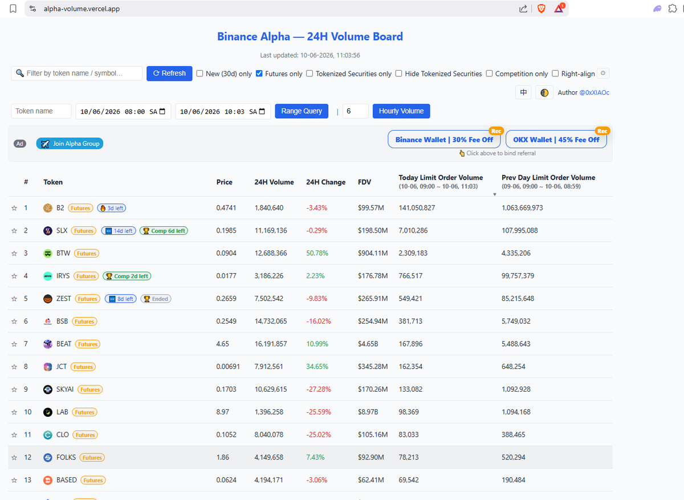Screen dimensions: 684x500
Task: Click B2's 3d left badge
Action: (x=111, y=208)
